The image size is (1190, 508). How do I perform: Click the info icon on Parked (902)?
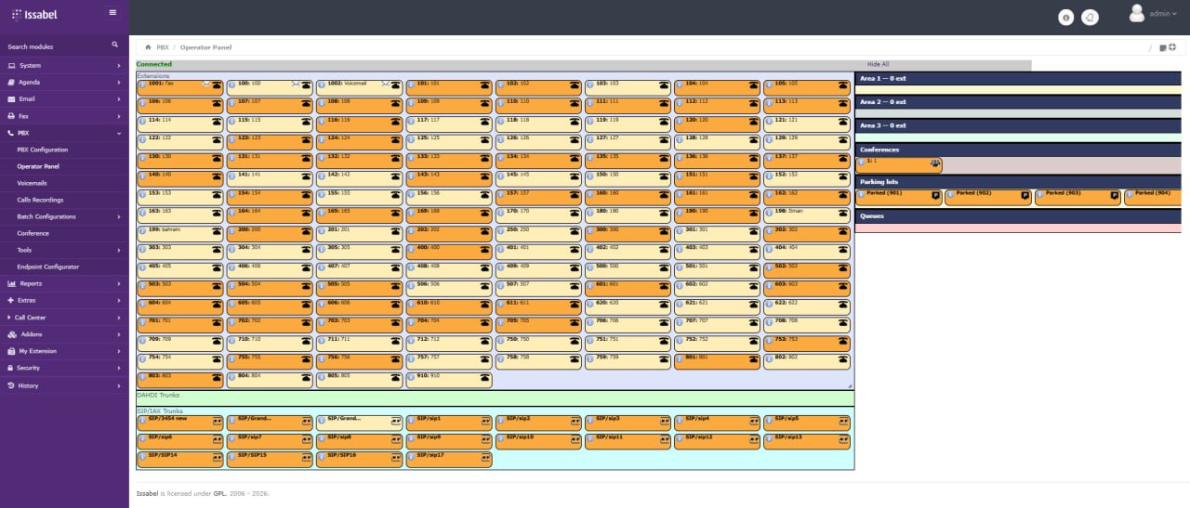click(x=951, y=194)
